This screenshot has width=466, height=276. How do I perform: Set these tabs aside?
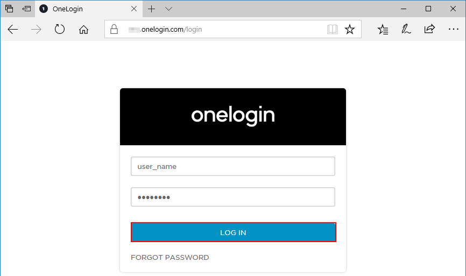[x=26, y=9]
